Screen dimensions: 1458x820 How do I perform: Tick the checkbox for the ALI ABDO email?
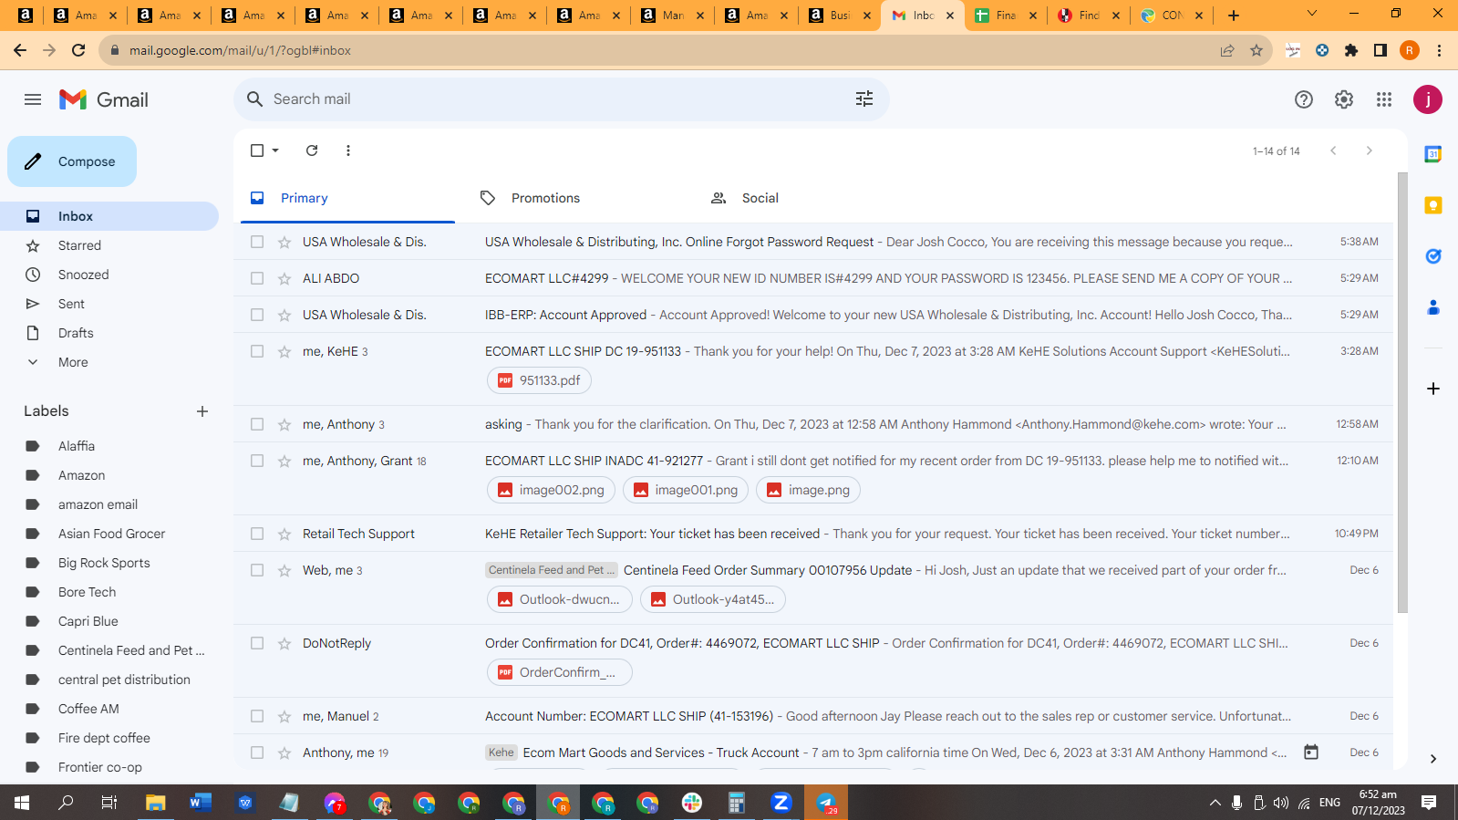[257, 278]
